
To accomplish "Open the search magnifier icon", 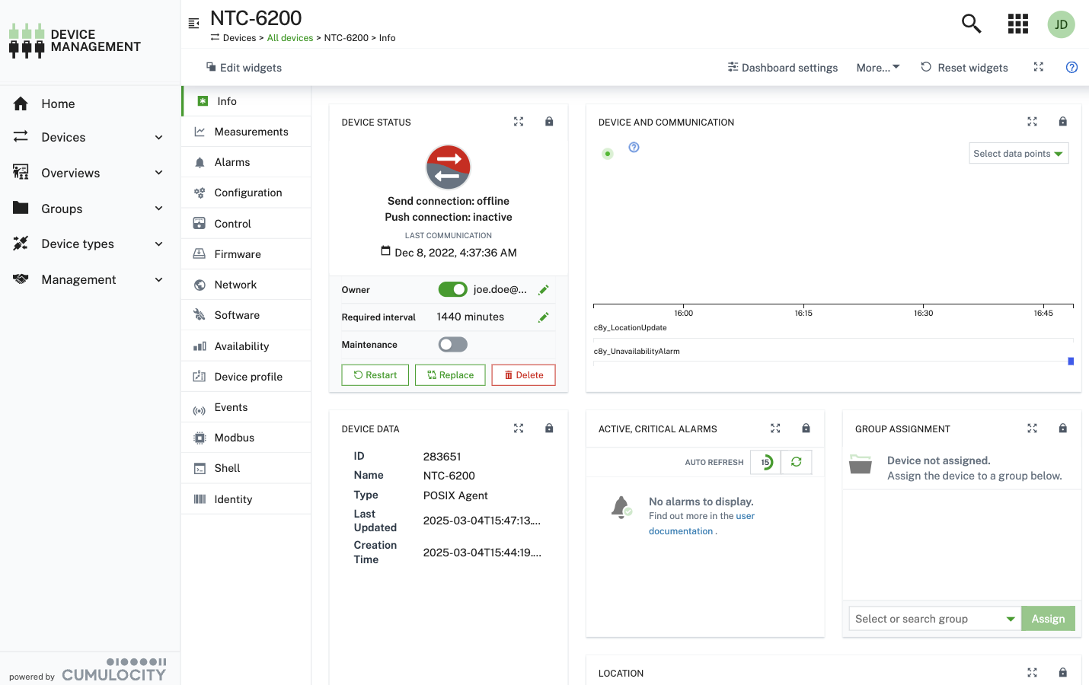I will 971,24.
